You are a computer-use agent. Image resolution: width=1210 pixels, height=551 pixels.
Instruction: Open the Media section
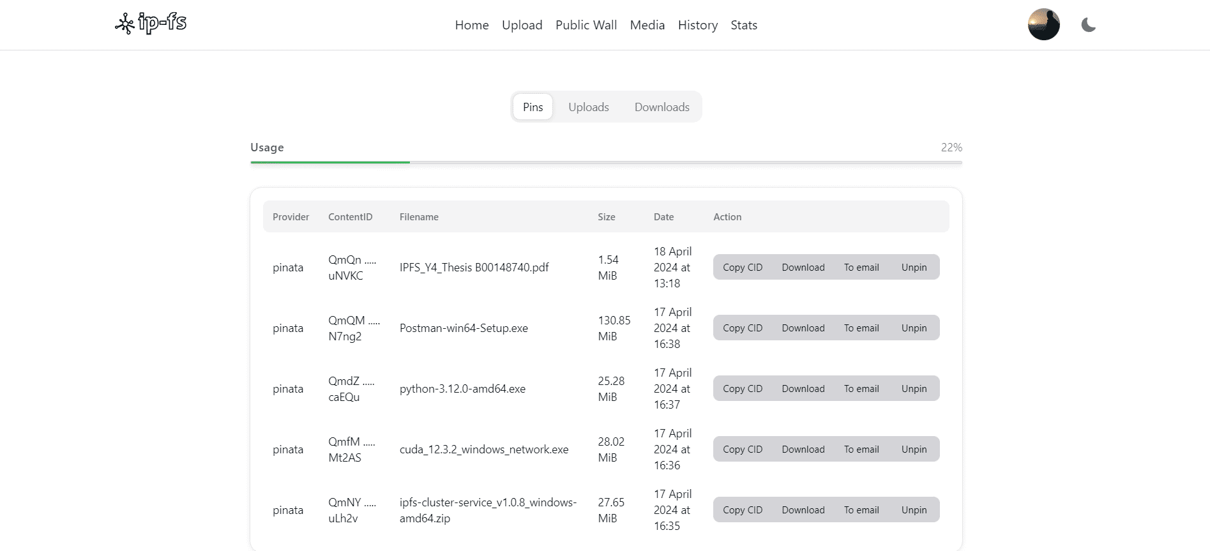[647, 25]
